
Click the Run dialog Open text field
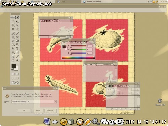tap(33, 102)
